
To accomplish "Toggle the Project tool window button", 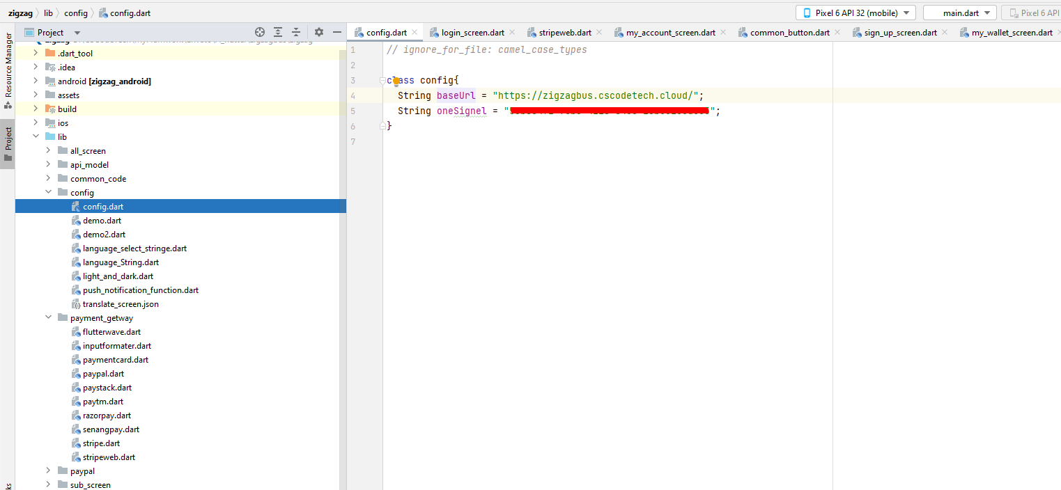I will (x=8, y=143).
